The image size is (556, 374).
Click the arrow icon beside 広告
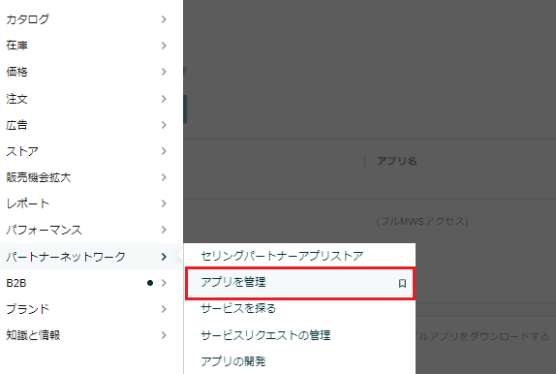pos(164,125)
